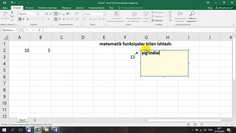This screenshot has height=133, width=236.
Task: Click the text orientation icon
Action: [68, 14]
